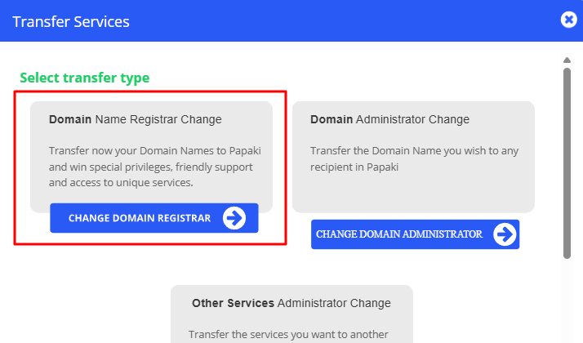
Task: Click the description about any recipient in Papaki
Action: click(x=414, y=159)
